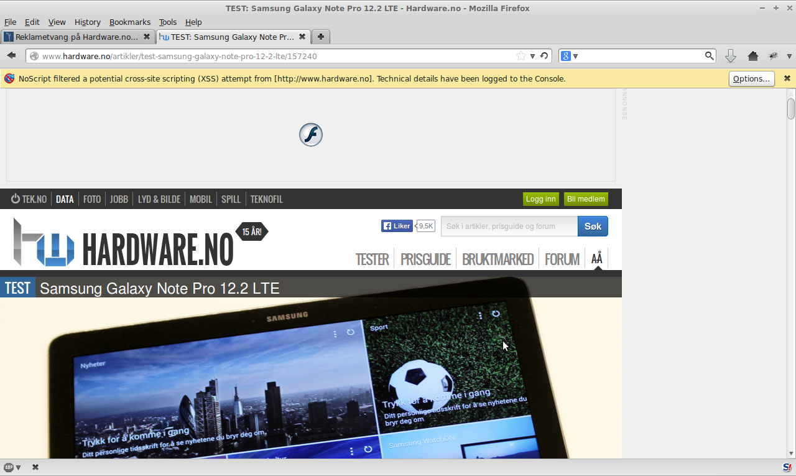
Task: Open the TEK.NO link with power icon
Action: 29,199
